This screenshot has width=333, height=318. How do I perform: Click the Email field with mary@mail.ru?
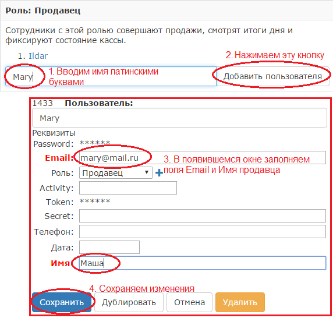coord(203,158)
